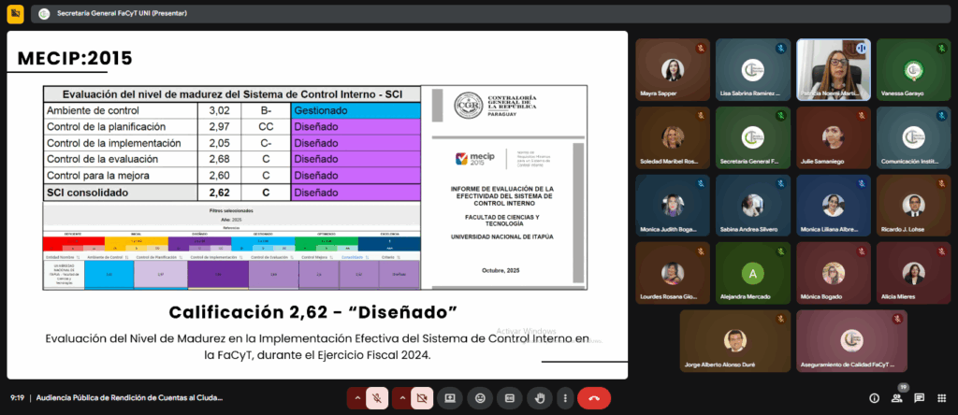Click the present screen icon
The image size is (958, 415).
pos(450,398)
